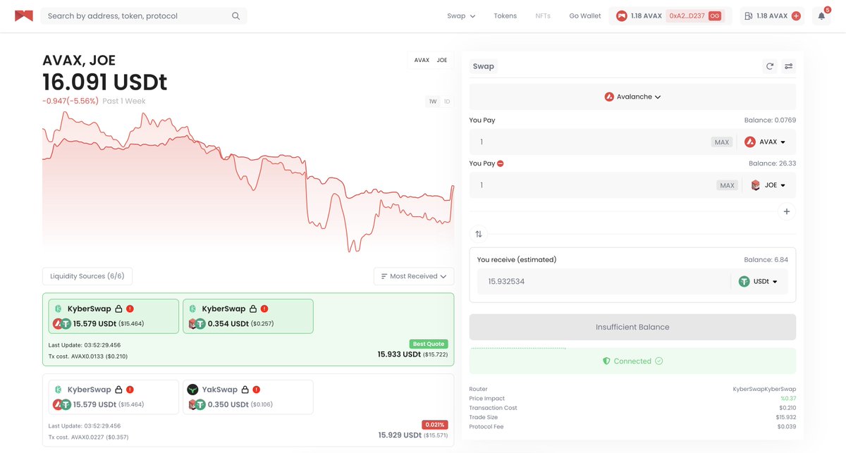Screen dimensions: 846x453
Task: Open the NFTs page
Action: coord(543,15)
